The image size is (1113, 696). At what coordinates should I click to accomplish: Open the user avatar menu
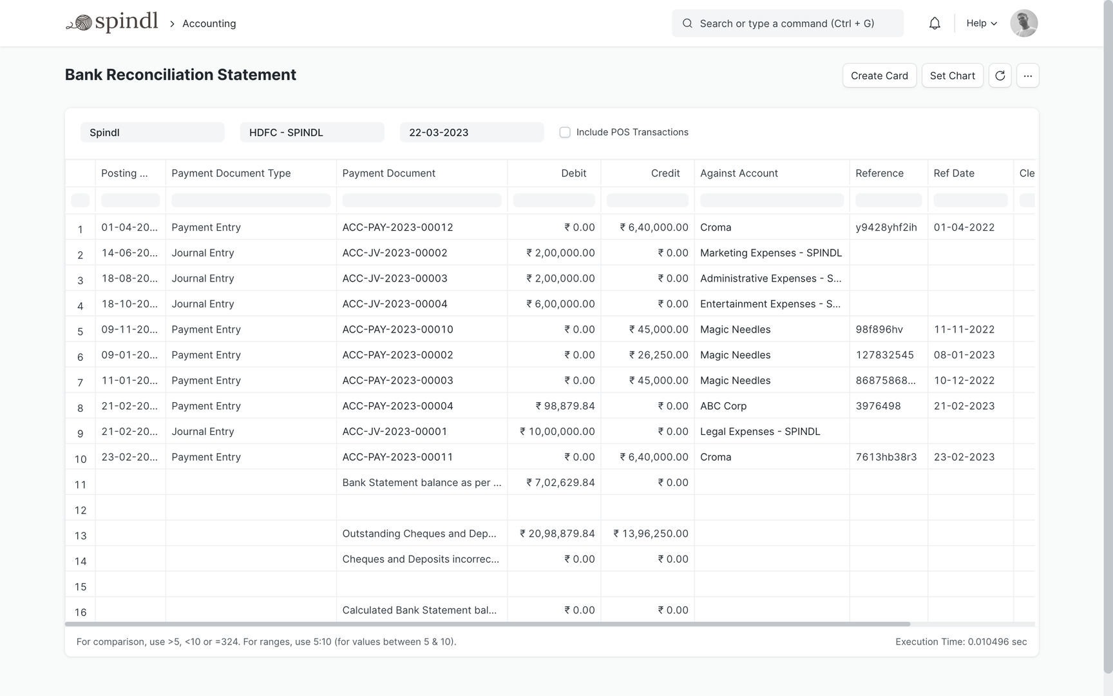(x=1024, y=23)
